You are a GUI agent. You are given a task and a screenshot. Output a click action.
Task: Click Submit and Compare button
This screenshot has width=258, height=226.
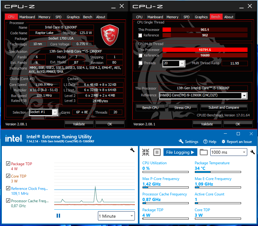tap(224, 107)
